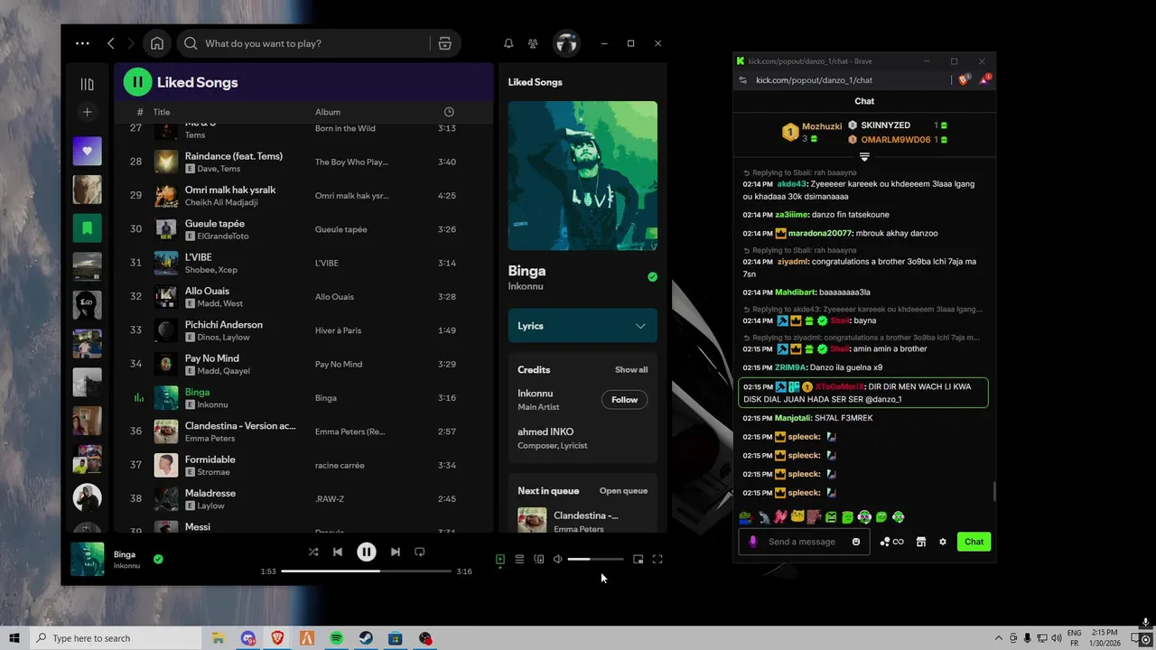Screen dimensions: 1156x650
Task: Focus the Send a message field in Kick chat
Action: pyautogui.click(x=801, y=542)
